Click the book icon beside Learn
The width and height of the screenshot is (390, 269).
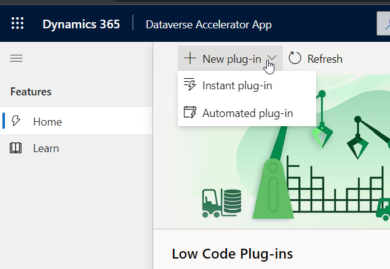click(x=17, y=148)
